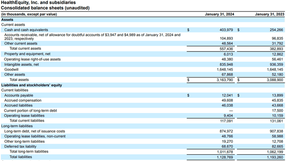The image size is (286, 161).
Task: Click the cash value 254,266
Action: pos(276,30)
